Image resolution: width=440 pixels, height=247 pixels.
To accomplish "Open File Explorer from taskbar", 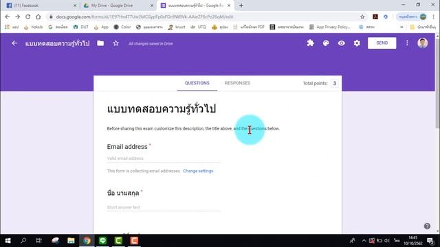I will [71, 241].
